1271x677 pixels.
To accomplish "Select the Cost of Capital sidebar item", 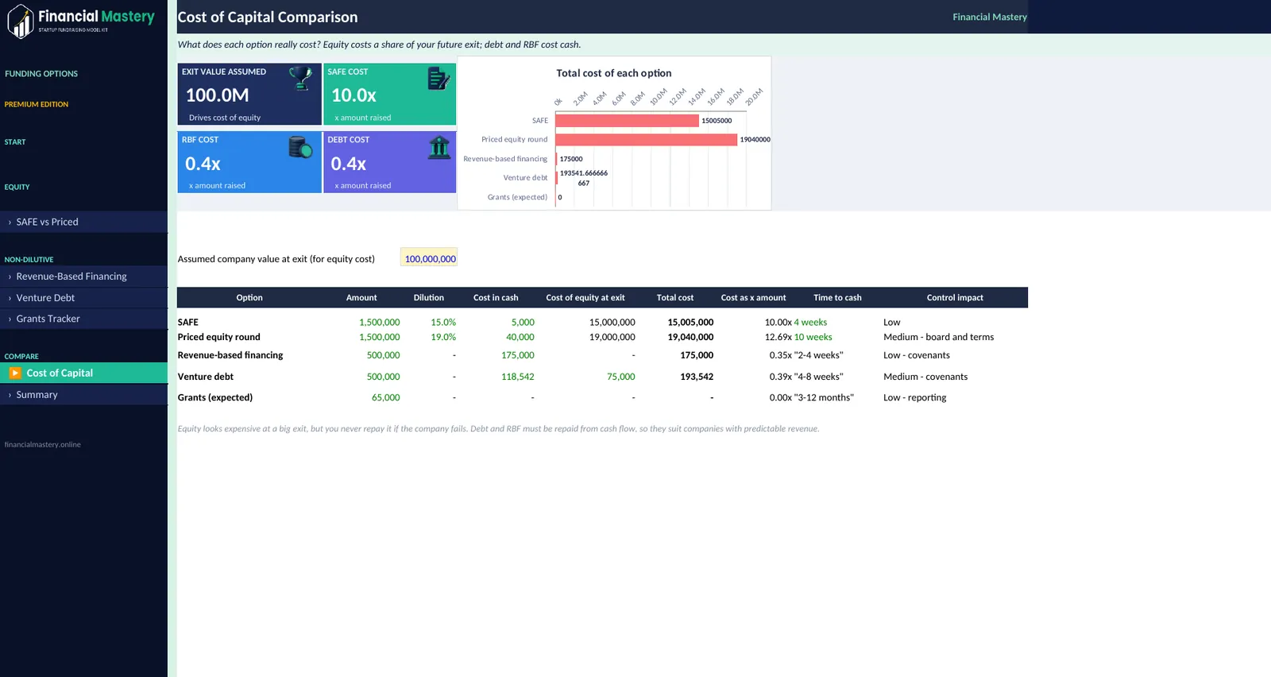I will 84,373.
